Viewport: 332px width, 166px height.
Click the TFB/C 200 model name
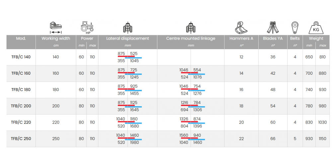pos(21,106)
